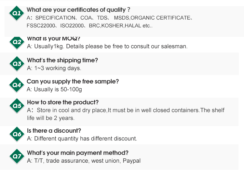Click the storage instructions answer text

[125, 114]
